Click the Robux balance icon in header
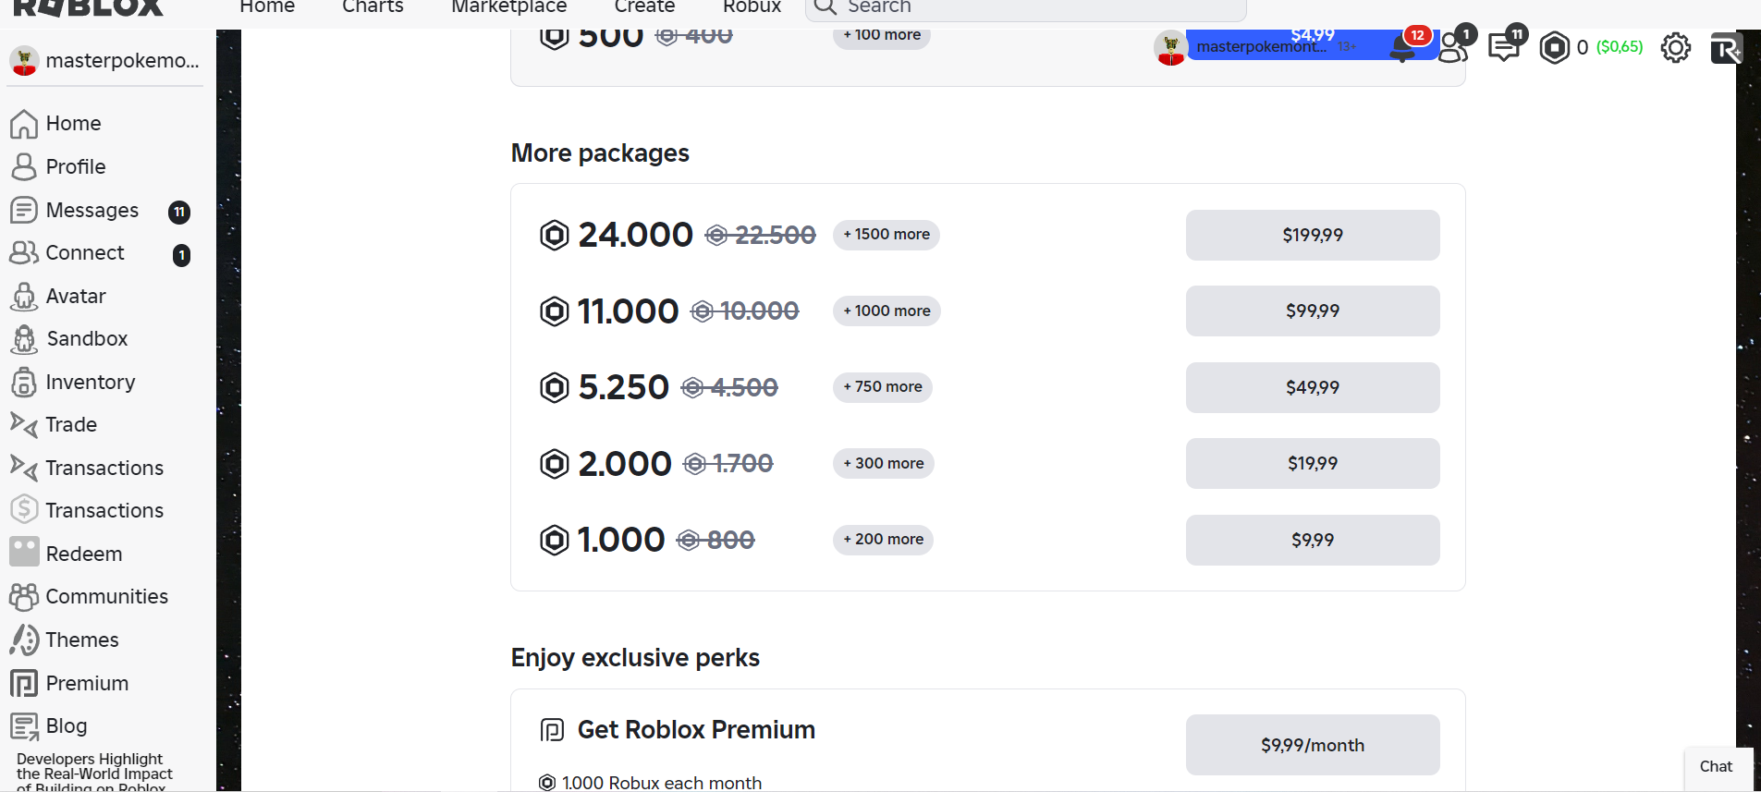Image resolution: width=1761 pixels, height=792 pixels. pos(1555,47)
